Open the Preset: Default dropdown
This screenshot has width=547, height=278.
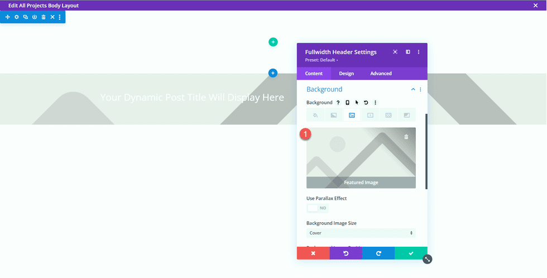pos(322,60)
